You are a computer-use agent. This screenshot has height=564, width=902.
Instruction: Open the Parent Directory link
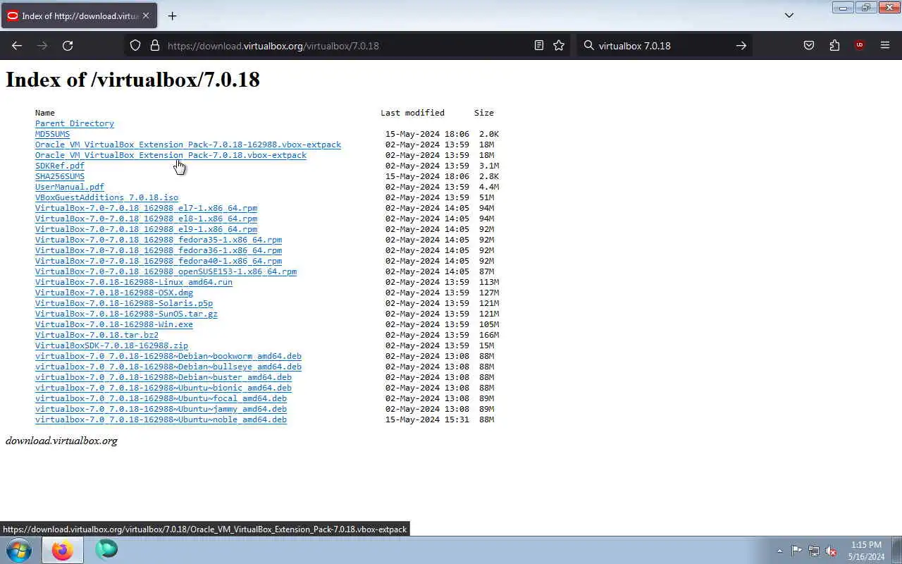tap(75, 123)
